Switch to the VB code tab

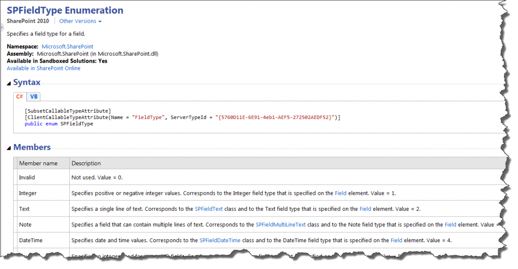pos(34,97)
